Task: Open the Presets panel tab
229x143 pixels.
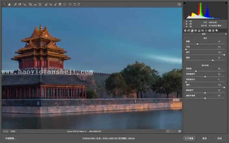Action: point(213,30)
